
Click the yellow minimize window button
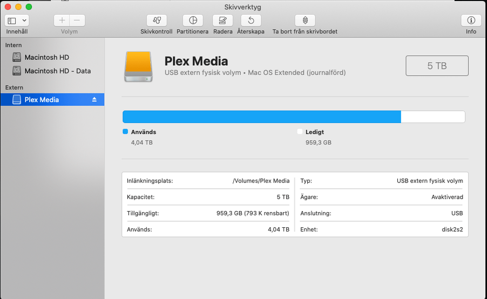tap(18, 7)
